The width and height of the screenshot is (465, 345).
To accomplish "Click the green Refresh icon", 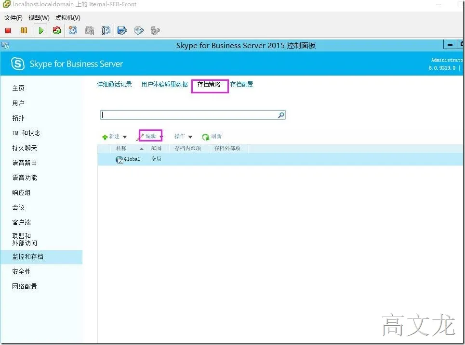I will (205, 137).
